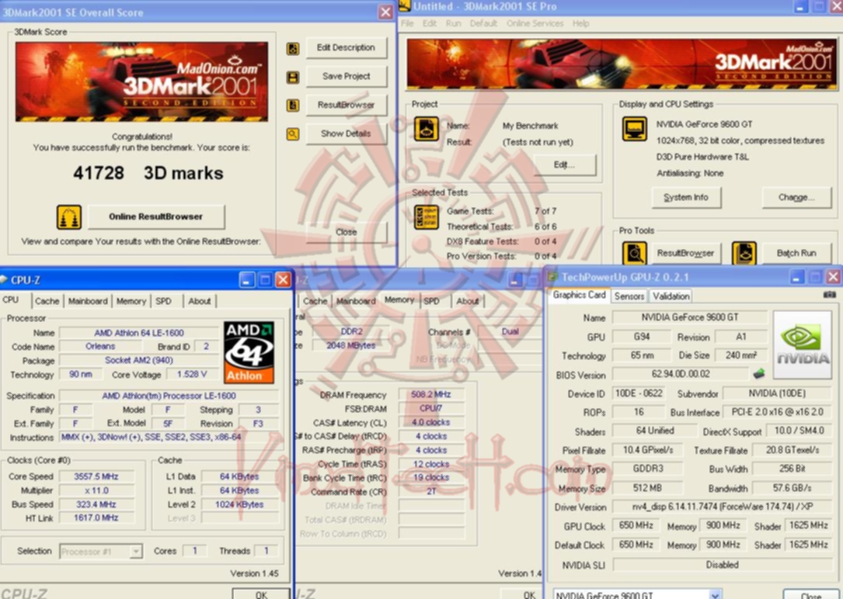Switch to the Cache tab in front CPU-Z
Viewport: 843px width, 599px height.
click(47, 301)
